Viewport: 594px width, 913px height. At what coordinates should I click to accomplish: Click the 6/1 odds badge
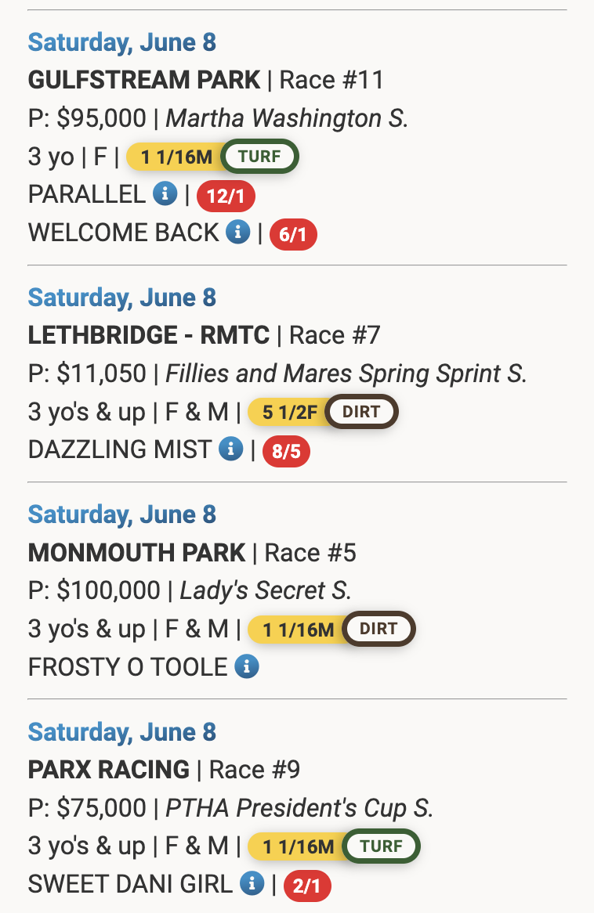(x=293, y=234)
